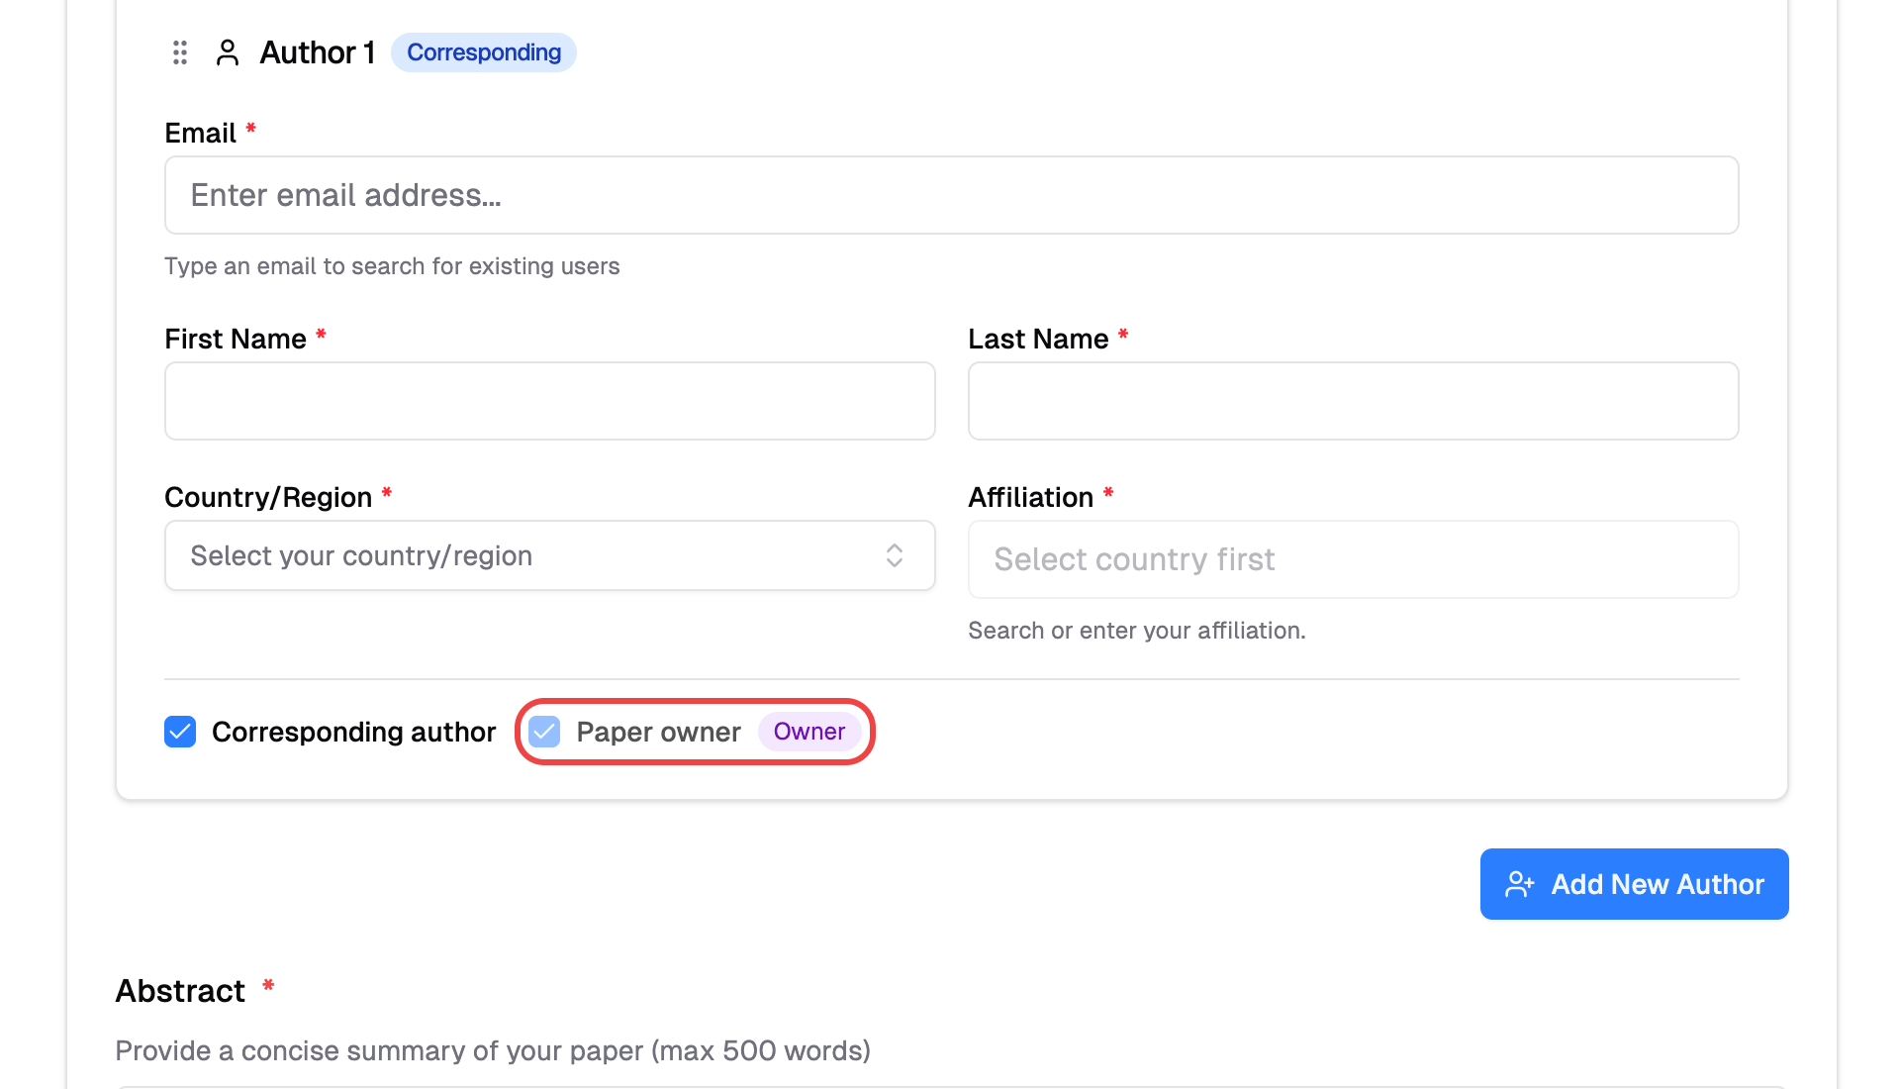Click the add-user icon in Add New Author
Screen dimensions: 1900x1089
(x=1519, y=884)
